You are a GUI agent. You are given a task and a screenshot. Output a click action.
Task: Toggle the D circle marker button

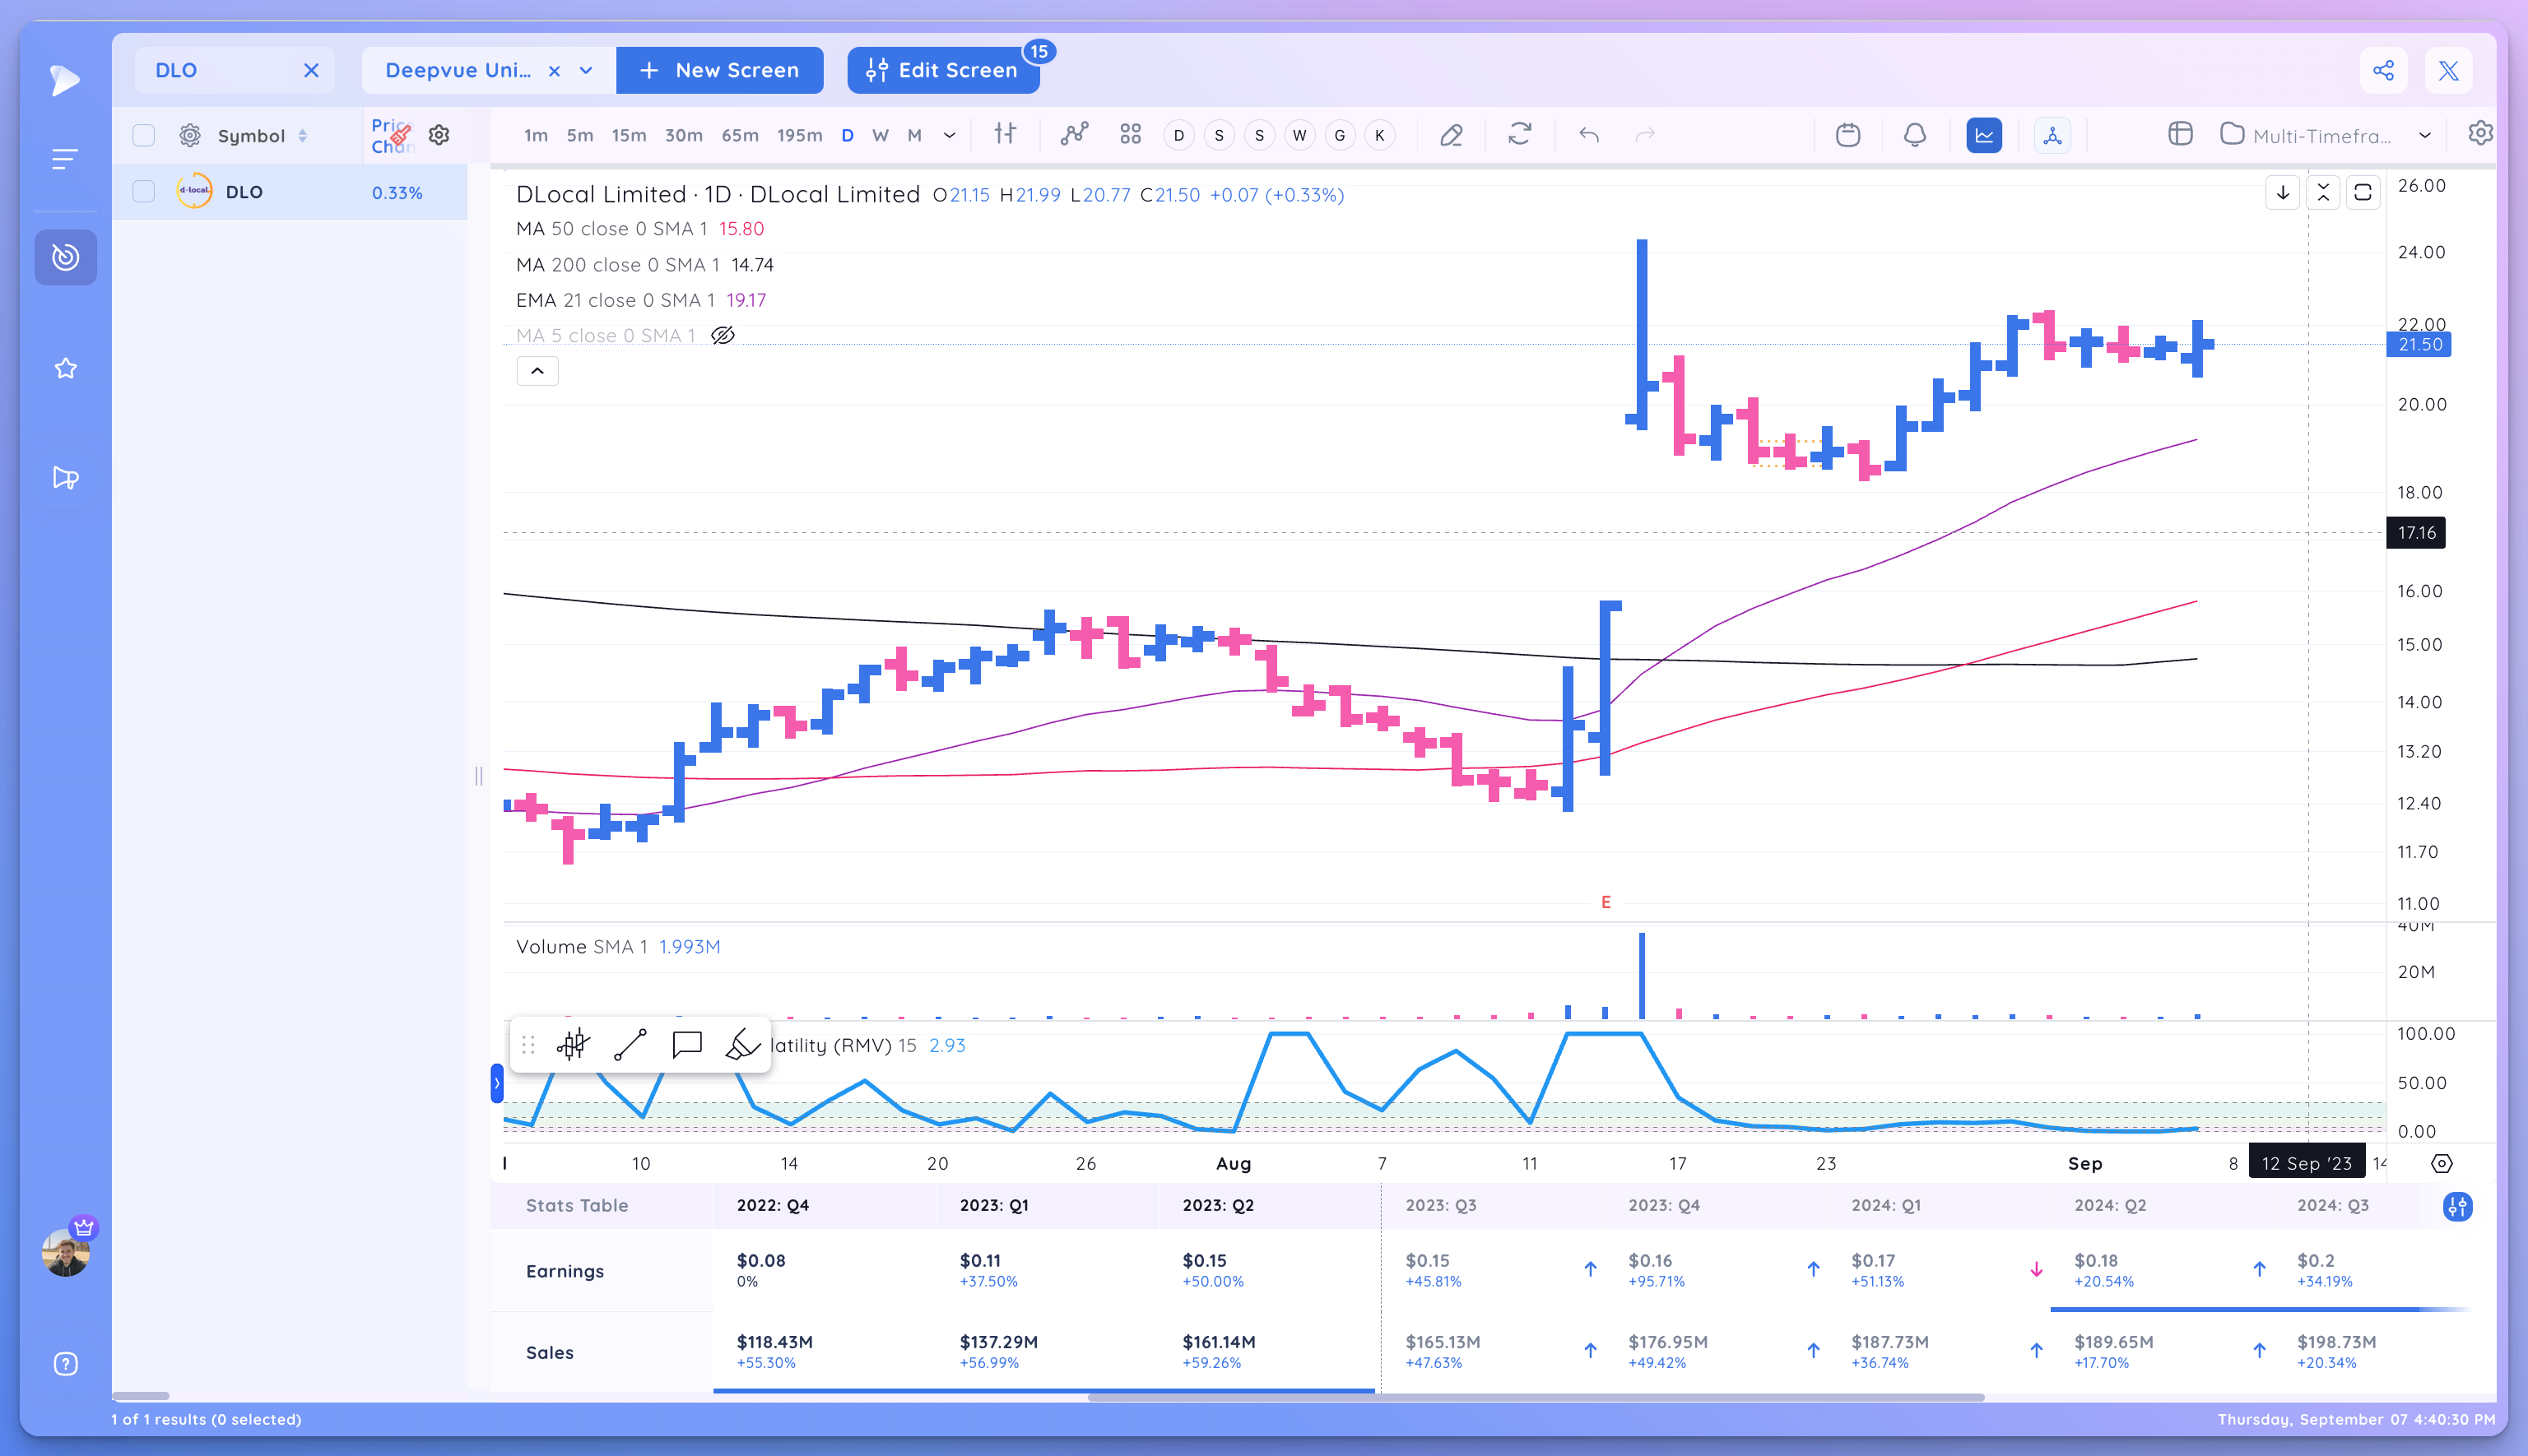coord(1178,135)
